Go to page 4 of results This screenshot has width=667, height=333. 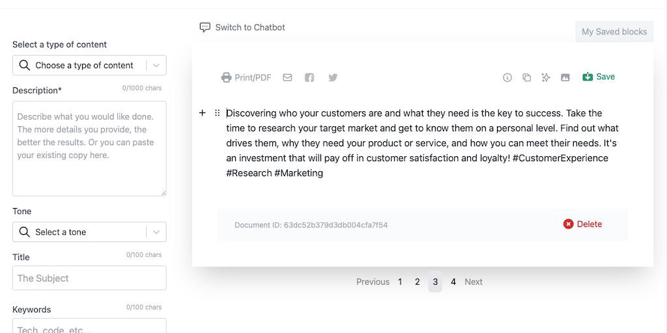point(453,282)
